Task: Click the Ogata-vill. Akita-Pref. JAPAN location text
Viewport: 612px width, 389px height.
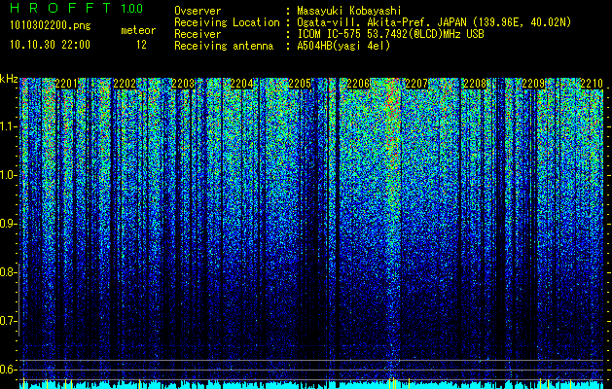Action: [x=434, y=22]
